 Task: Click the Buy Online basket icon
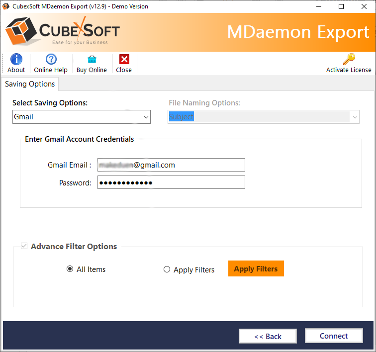[x=92, y=60]
